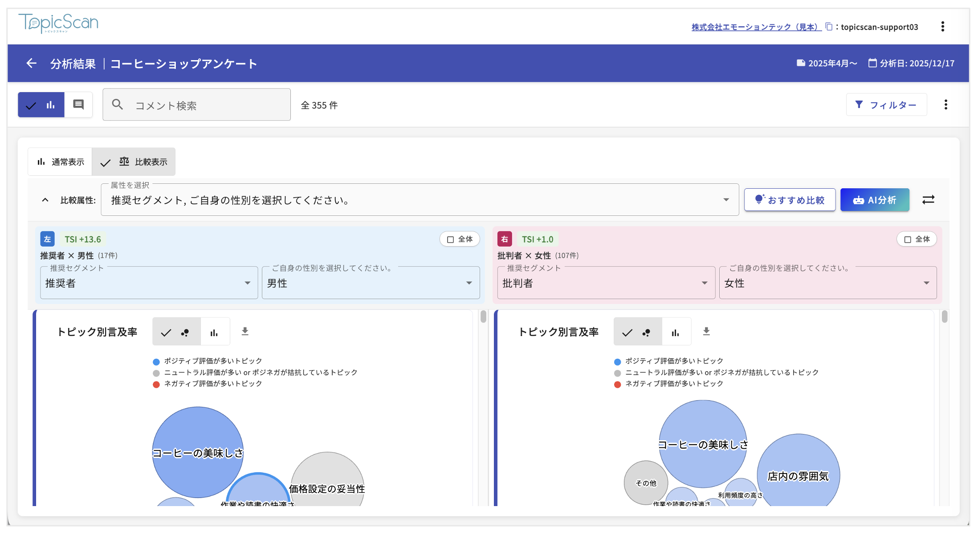The height and width of the screenshot is (535, 978).
Task: Open the right gender dropdown showing 女性
Action: coord(827,283)
